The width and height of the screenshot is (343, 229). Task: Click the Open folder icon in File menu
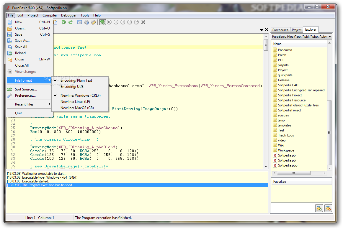coord(10,28)
